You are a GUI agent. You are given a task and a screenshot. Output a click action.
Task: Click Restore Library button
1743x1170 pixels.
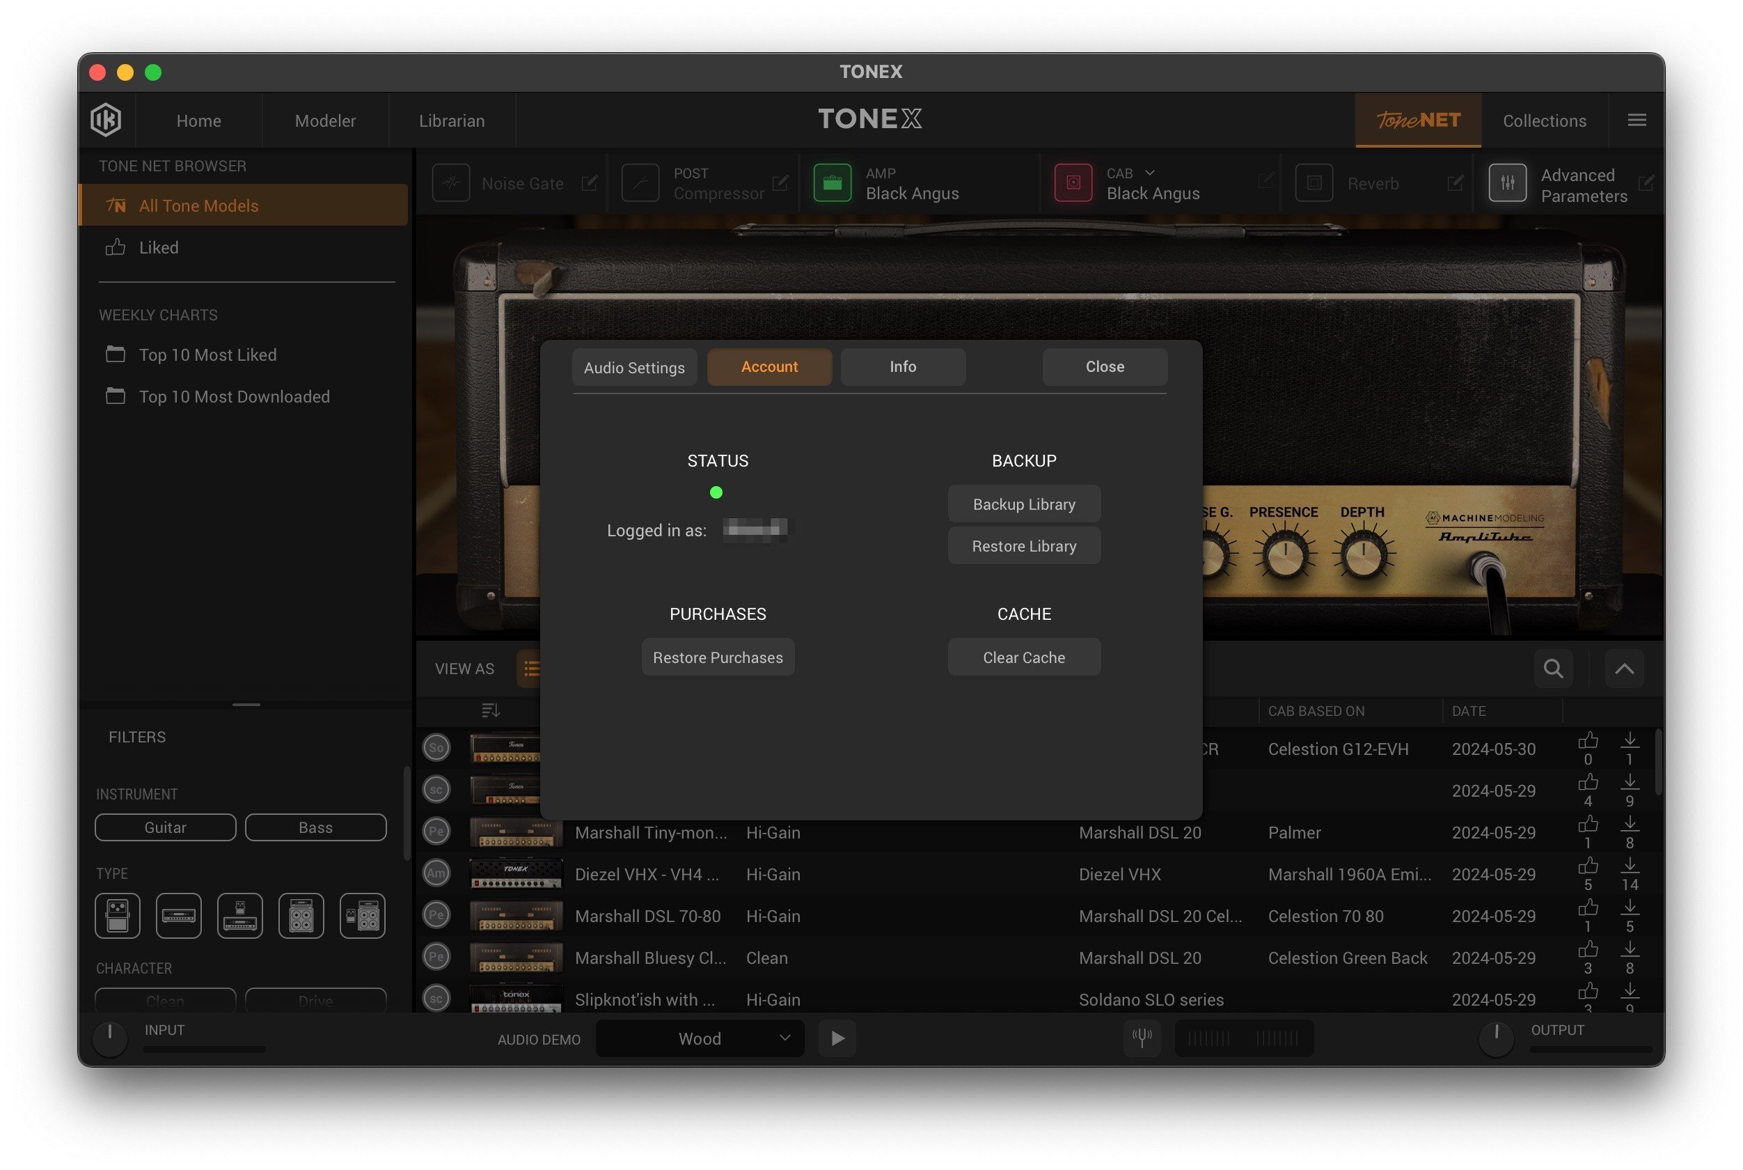click(1023, 545)
